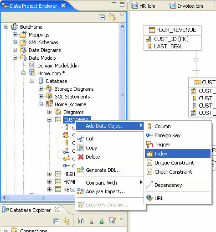Choose Generate DDL... from context menu
This screenshot has height=232, width=216.
point(110,170)
